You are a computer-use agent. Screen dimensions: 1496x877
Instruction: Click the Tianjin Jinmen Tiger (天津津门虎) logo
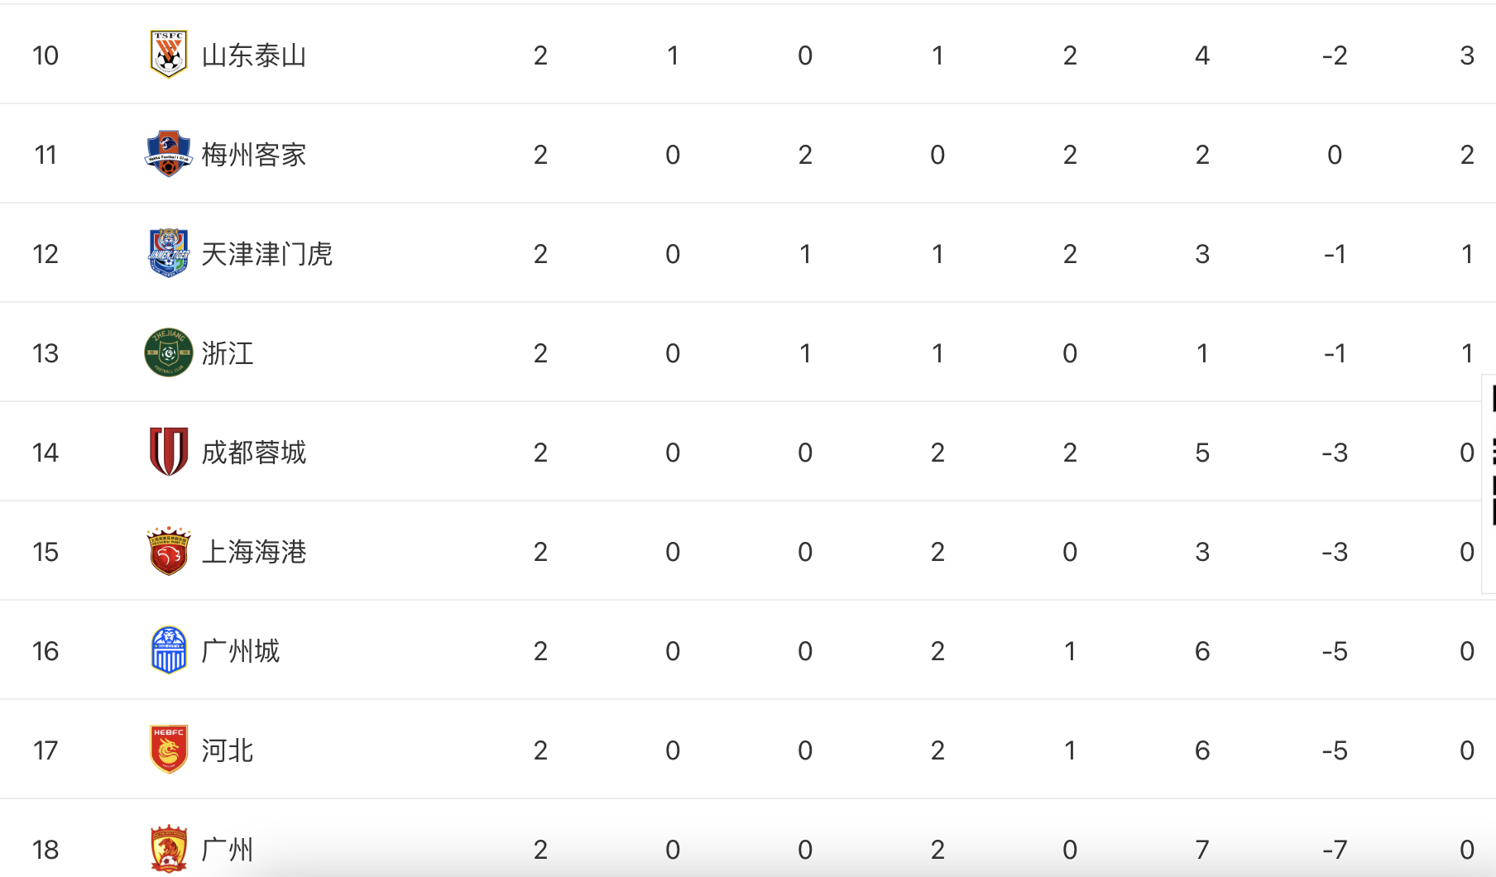[x=169, y=253]
